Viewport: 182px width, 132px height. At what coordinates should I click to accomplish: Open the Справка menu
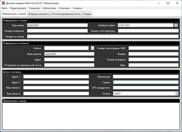77,9
